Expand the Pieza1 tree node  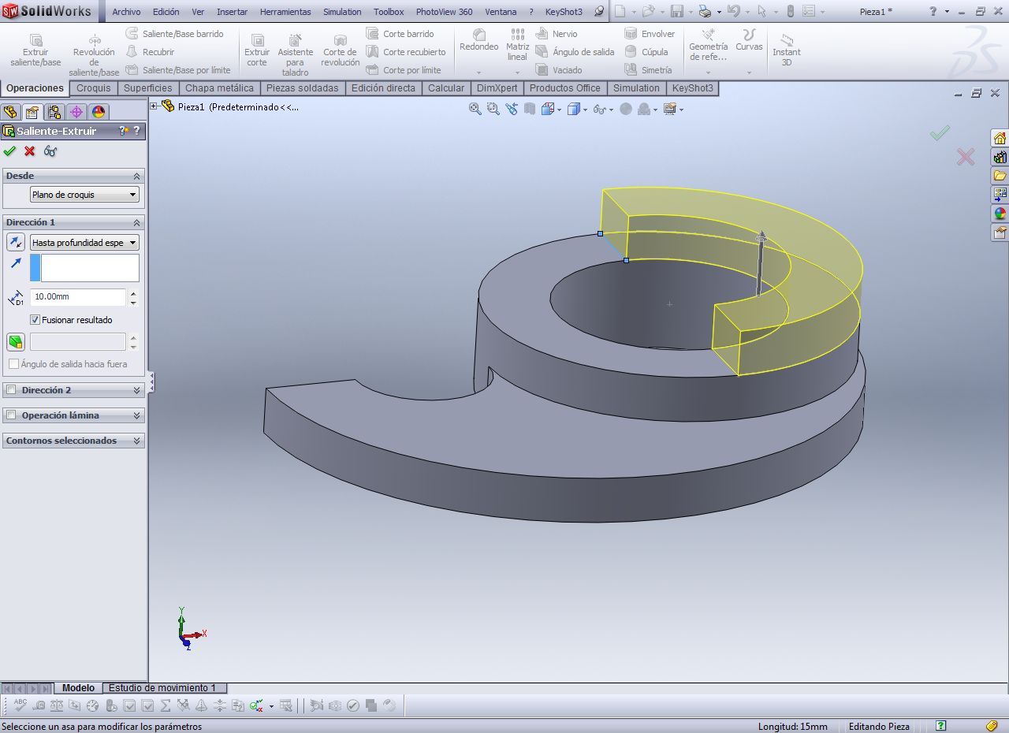point(154,106)
